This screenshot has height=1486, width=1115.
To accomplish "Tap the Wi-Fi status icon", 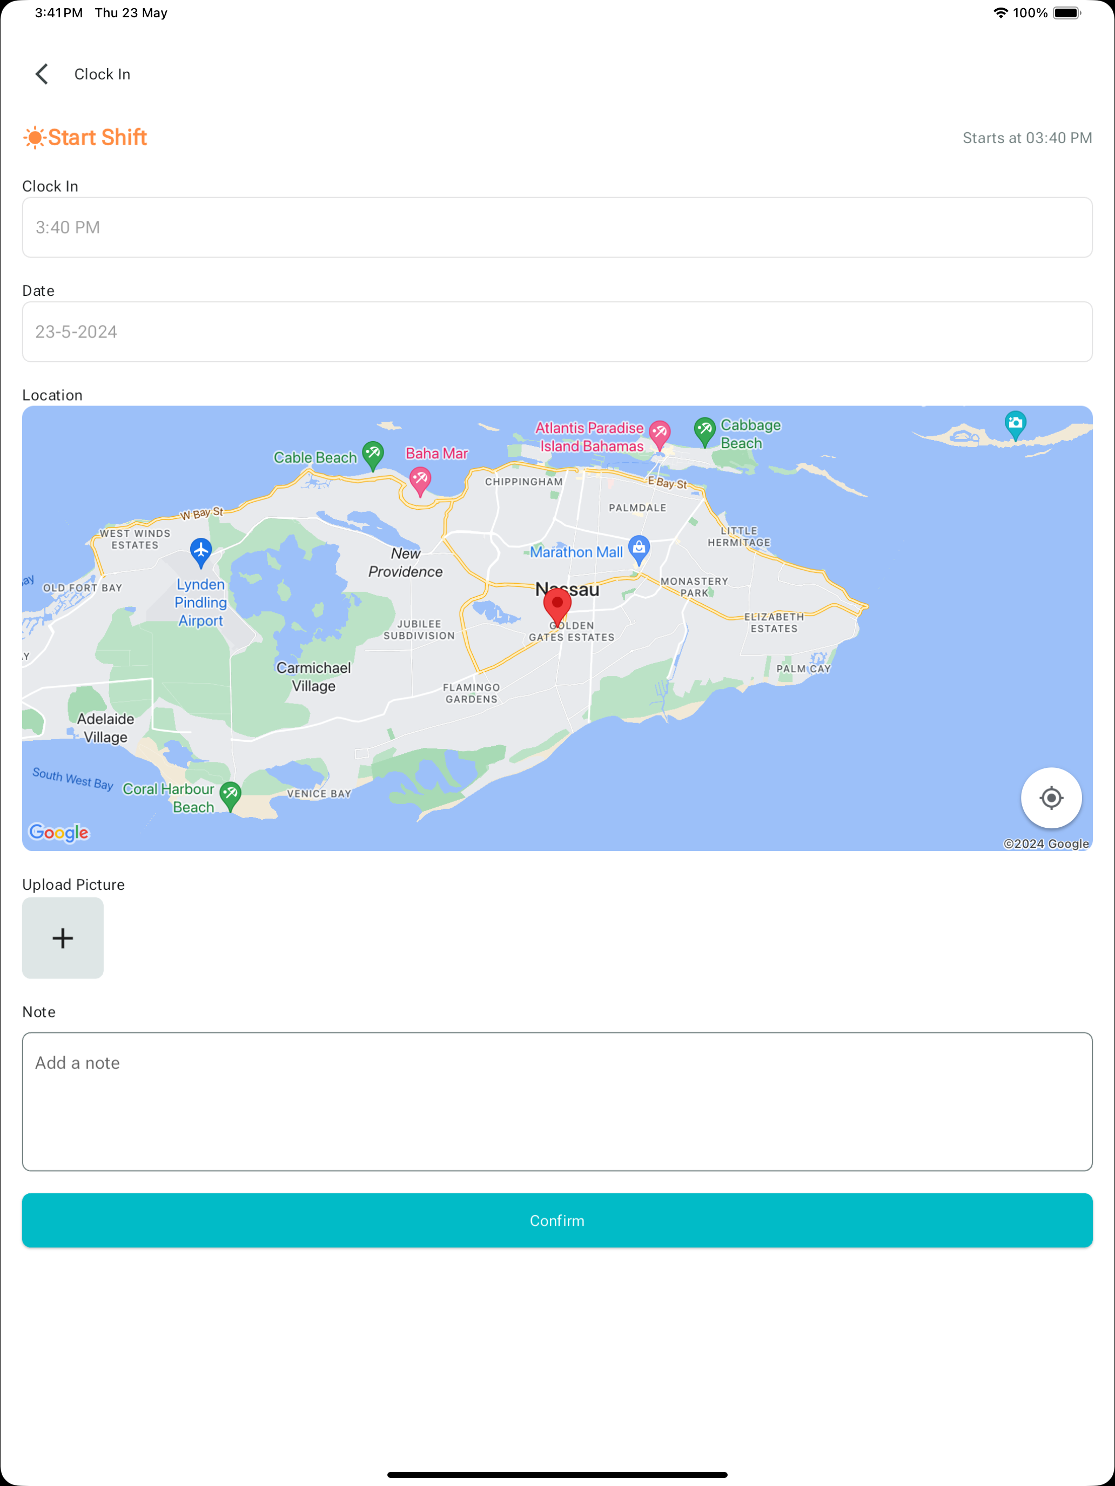I will tap(1000, 13).
